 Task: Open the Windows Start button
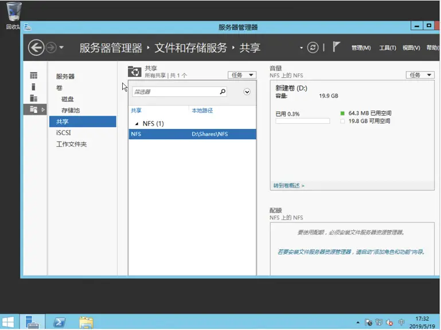click(8, 322)
